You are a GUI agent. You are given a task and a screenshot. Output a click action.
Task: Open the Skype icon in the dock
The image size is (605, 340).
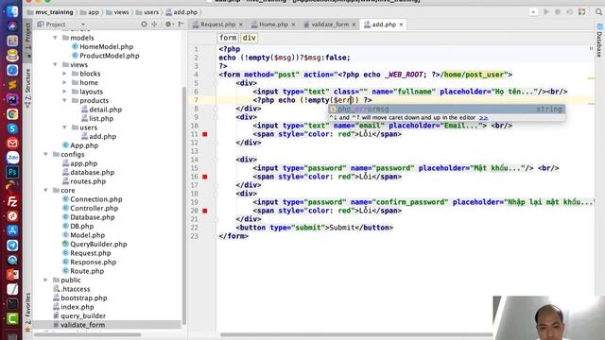point(12,128)
